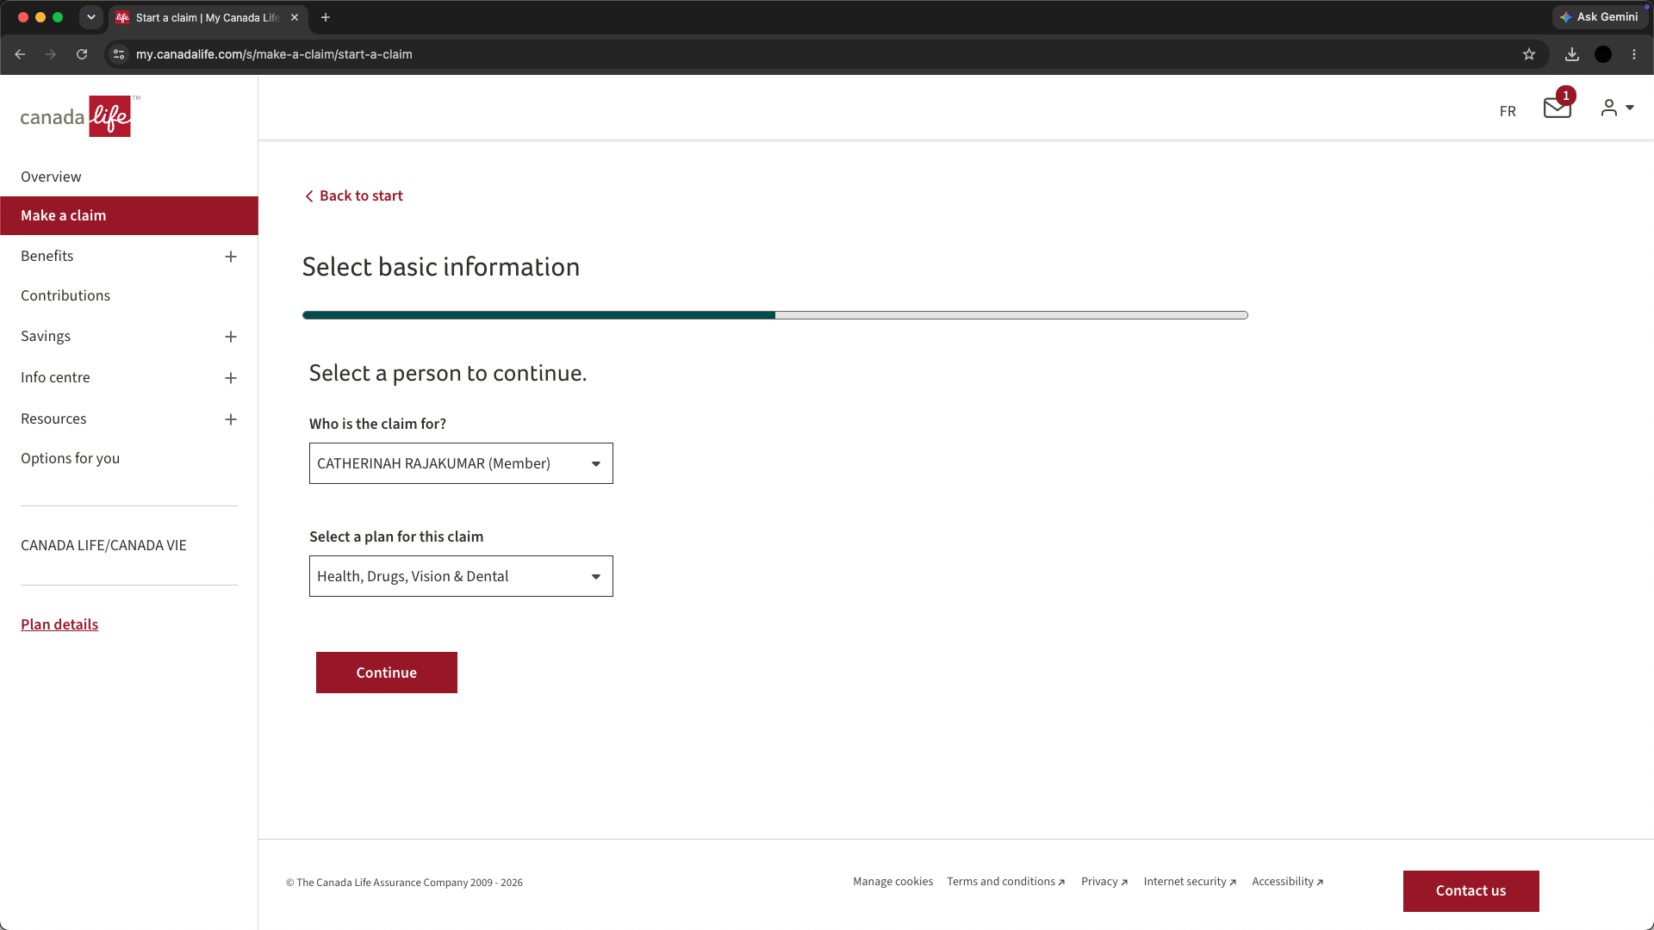This screenshot has width=1654, height=930.
Task: Click the claim progress bar
Action: pos(775,315)
